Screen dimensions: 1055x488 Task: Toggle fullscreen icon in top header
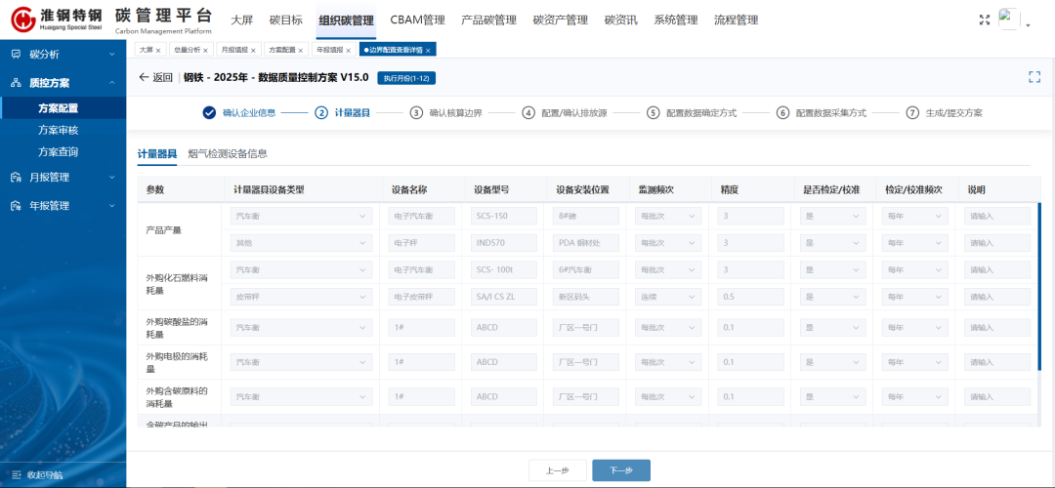(x=985, y=20)
